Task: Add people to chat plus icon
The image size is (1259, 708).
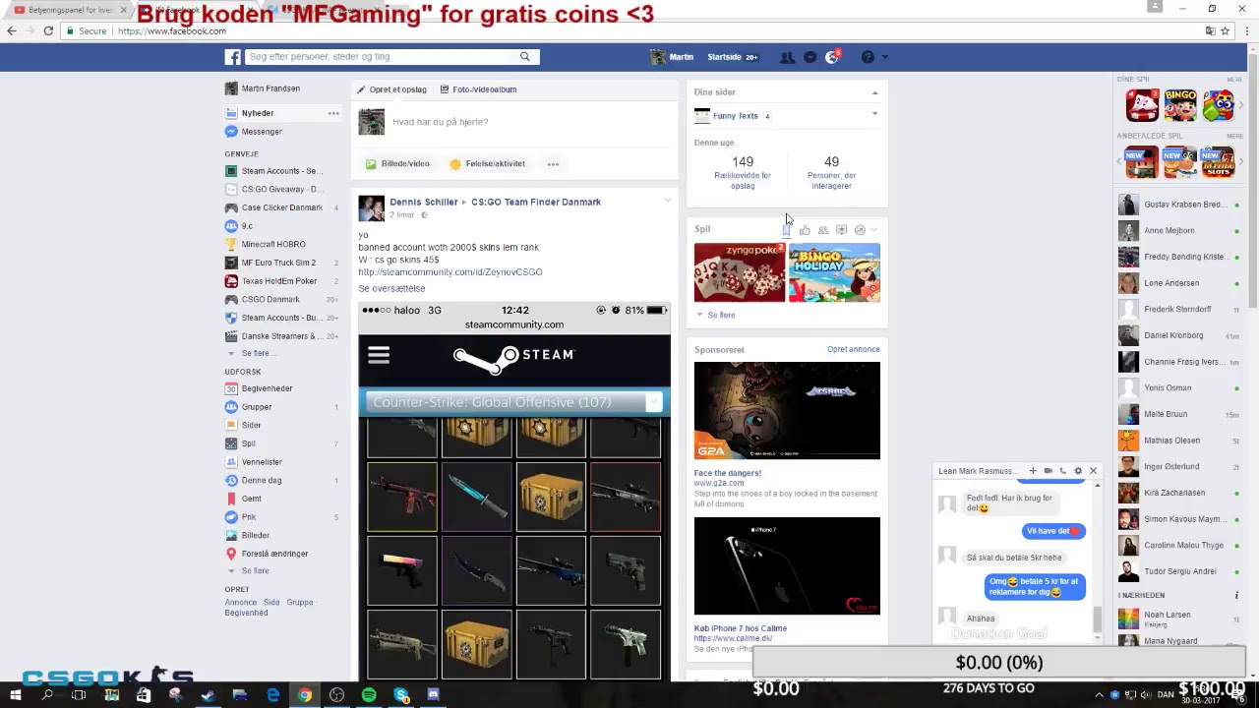Action: click(1032, 471)
